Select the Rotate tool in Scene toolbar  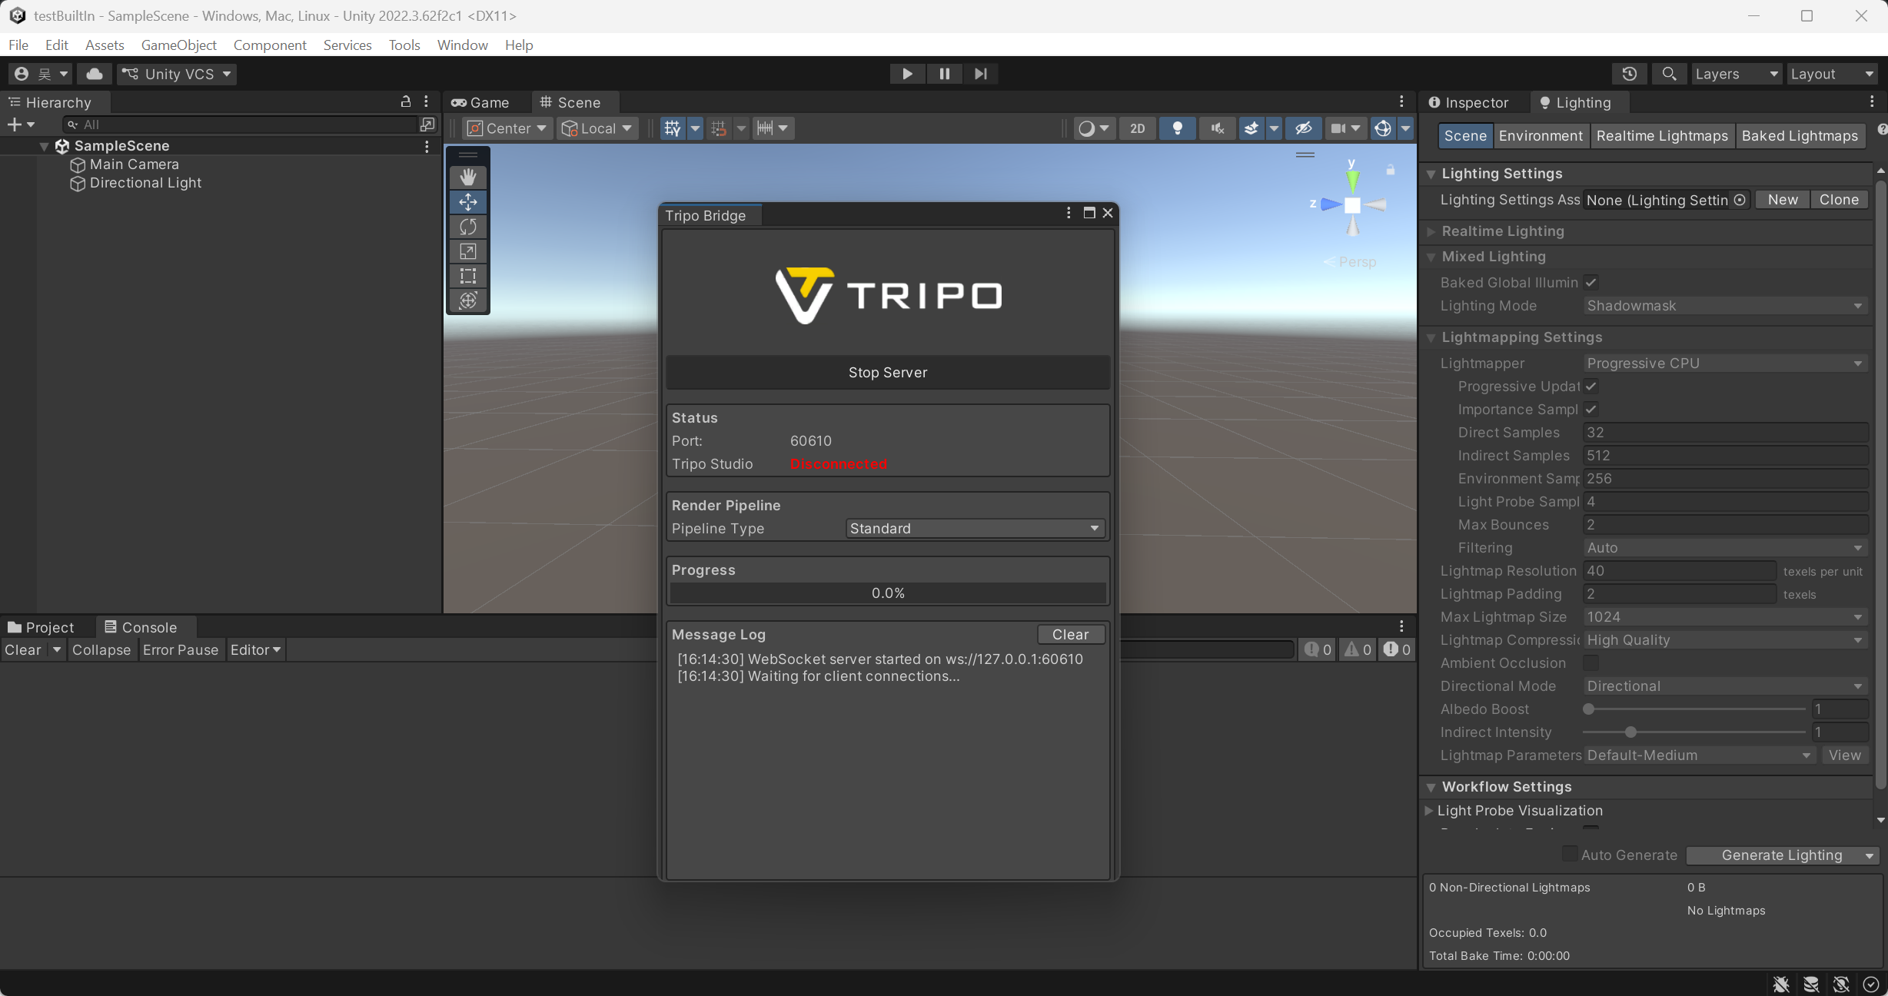(x=468, y=227)
